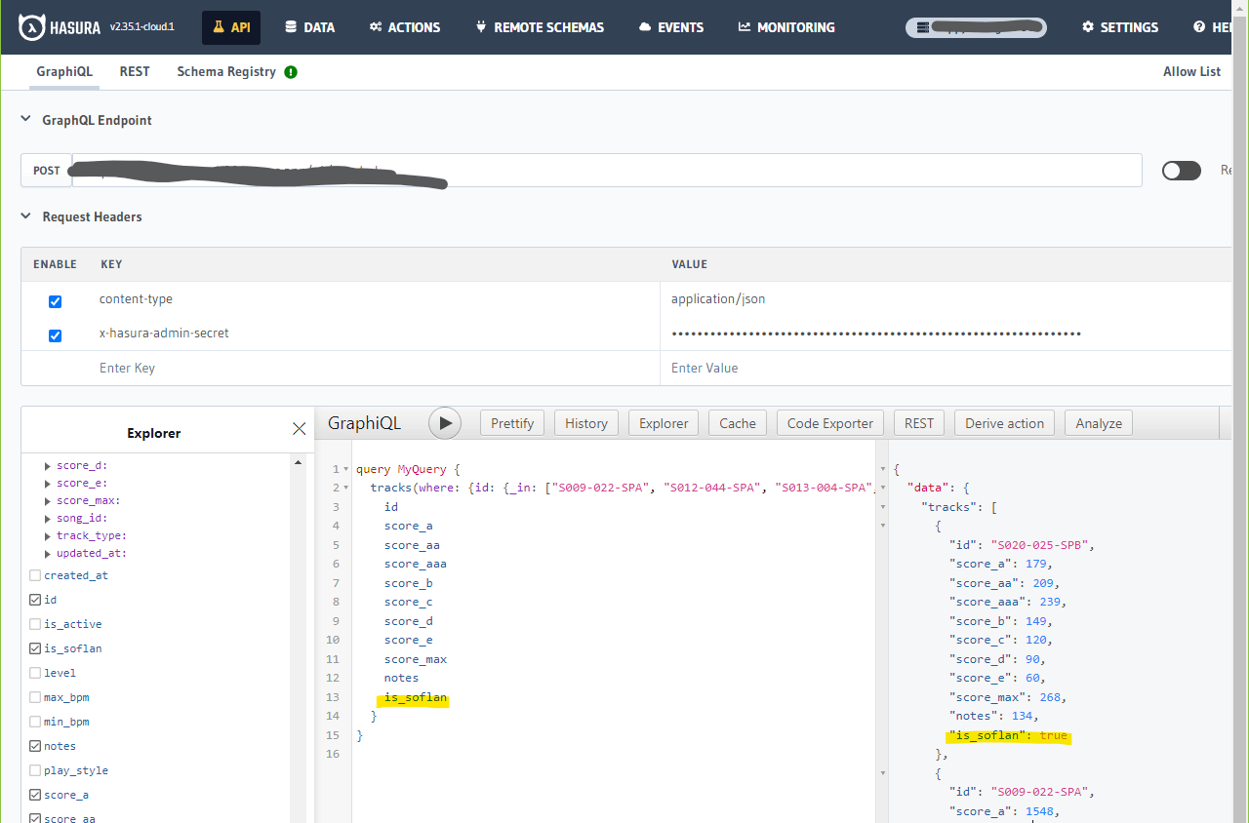Viewport: 1249px width, 823px height.
Task: Click score_max in the query editor
Action: 416,659
